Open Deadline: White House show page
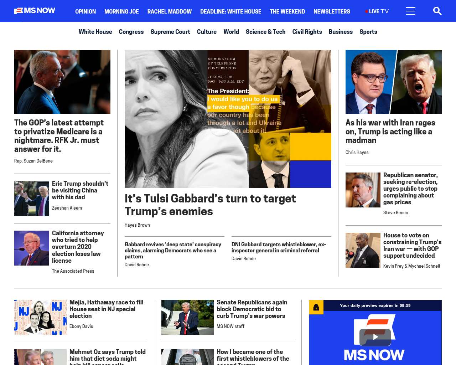The image size is (456, 365). tap(230, 11)
